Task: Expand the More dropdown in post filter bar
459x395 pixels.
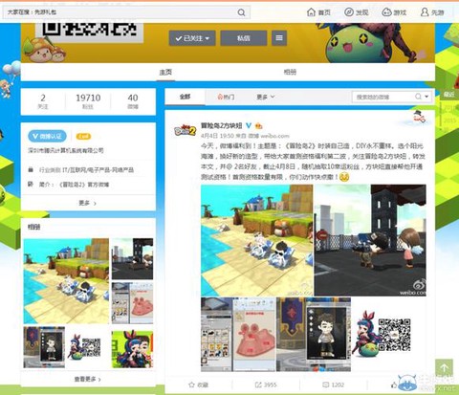Action: tap(266, 97)
